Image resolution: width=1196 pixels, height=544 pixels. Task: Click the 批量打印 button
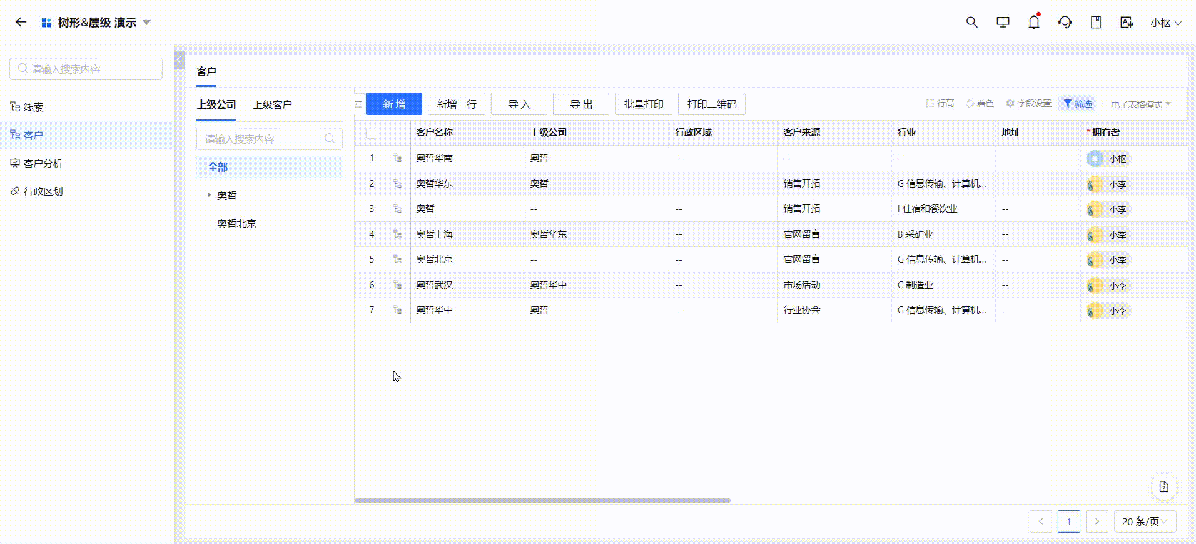click(644, 104)
